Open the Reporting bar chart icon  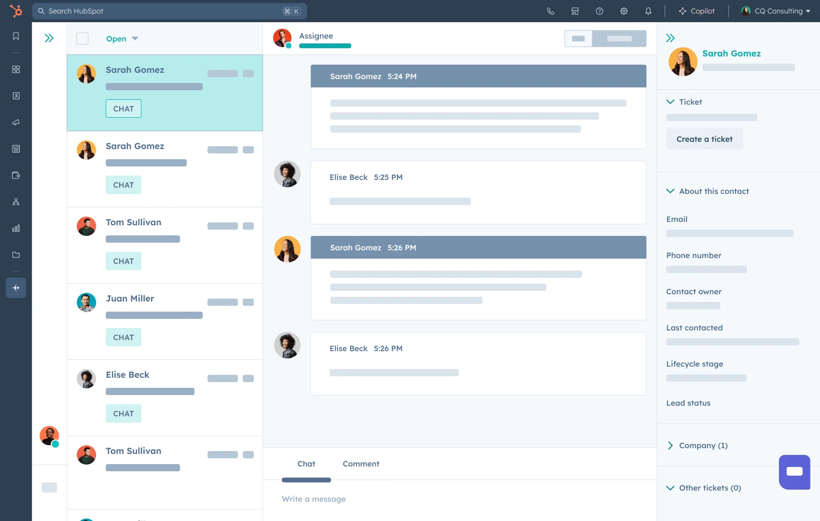16,228
